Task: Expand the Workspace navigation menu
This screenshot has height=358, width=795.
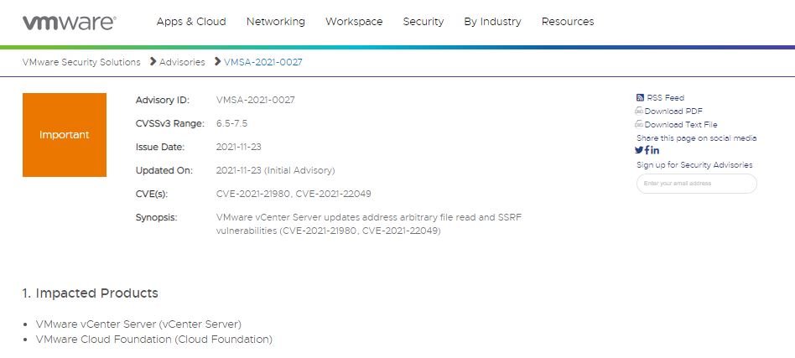Action: coord(354,21)
